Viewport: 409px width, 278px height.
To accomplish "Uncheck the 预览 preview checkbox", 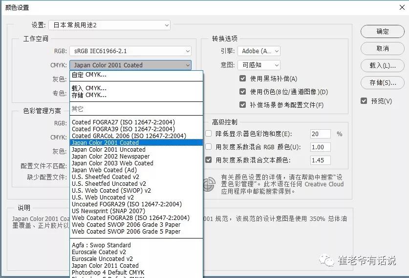I will click(x=364, y=101).
